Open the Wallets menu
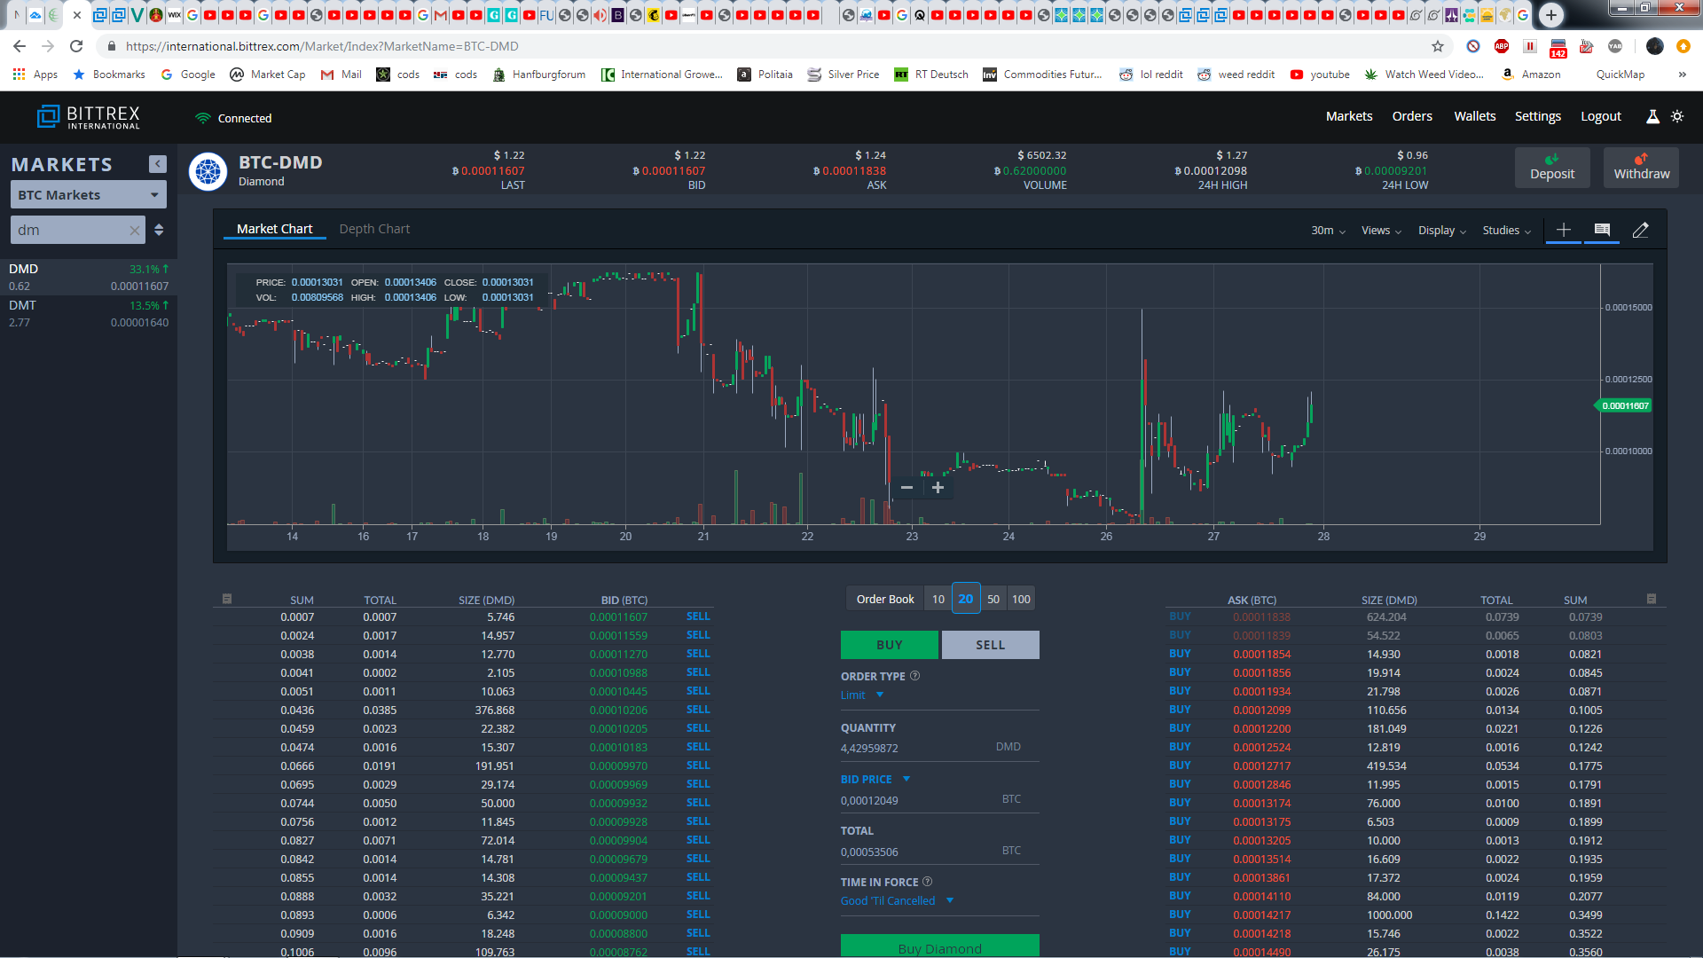1703x958 pixels. pyautogui.click(x=1474, y=116)
